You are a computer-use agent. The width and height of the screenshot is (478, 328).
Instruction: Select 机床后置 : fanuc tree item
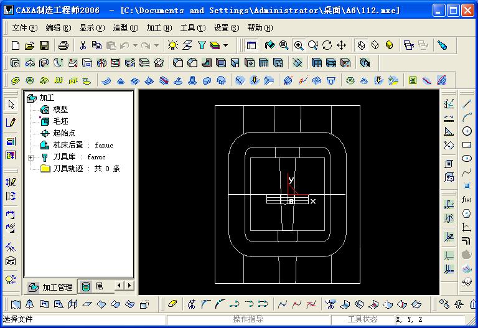click(83, 145)
